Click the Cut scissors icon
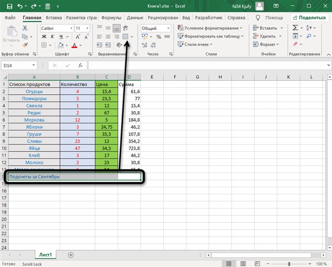This screenshot has width=332, height=267. tap(25, 28)
